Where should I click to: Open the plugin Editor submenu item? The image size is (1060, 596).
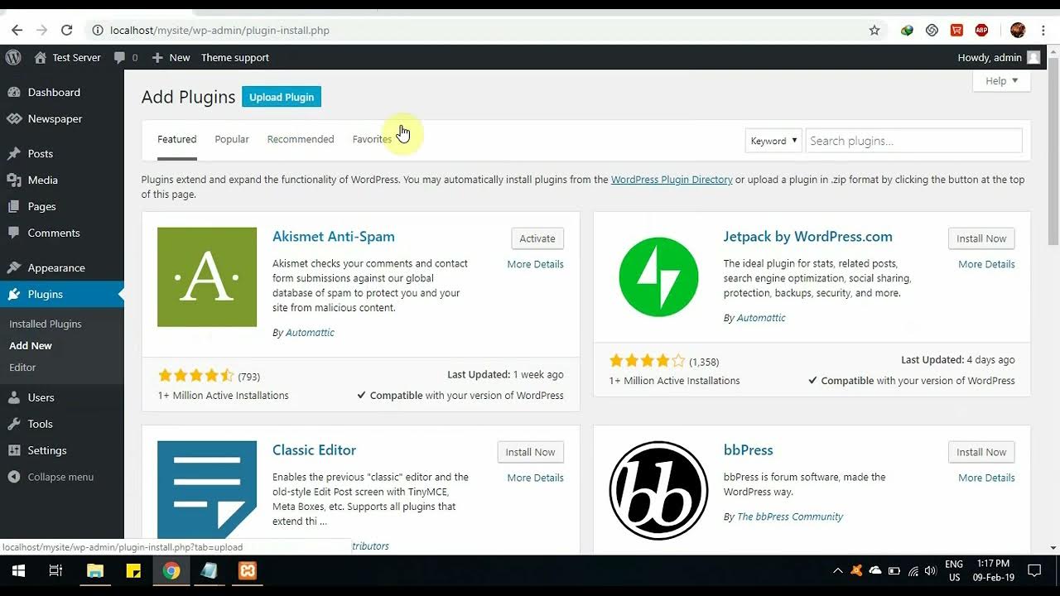pyautogui.click(x=22, y=367)
